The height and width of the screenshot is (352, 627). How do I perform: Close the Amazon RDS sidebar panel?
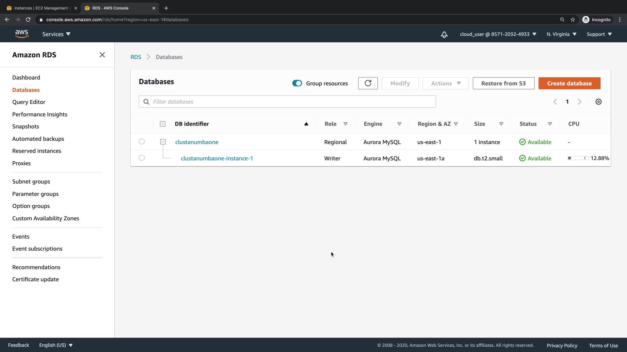click(102, 55)
